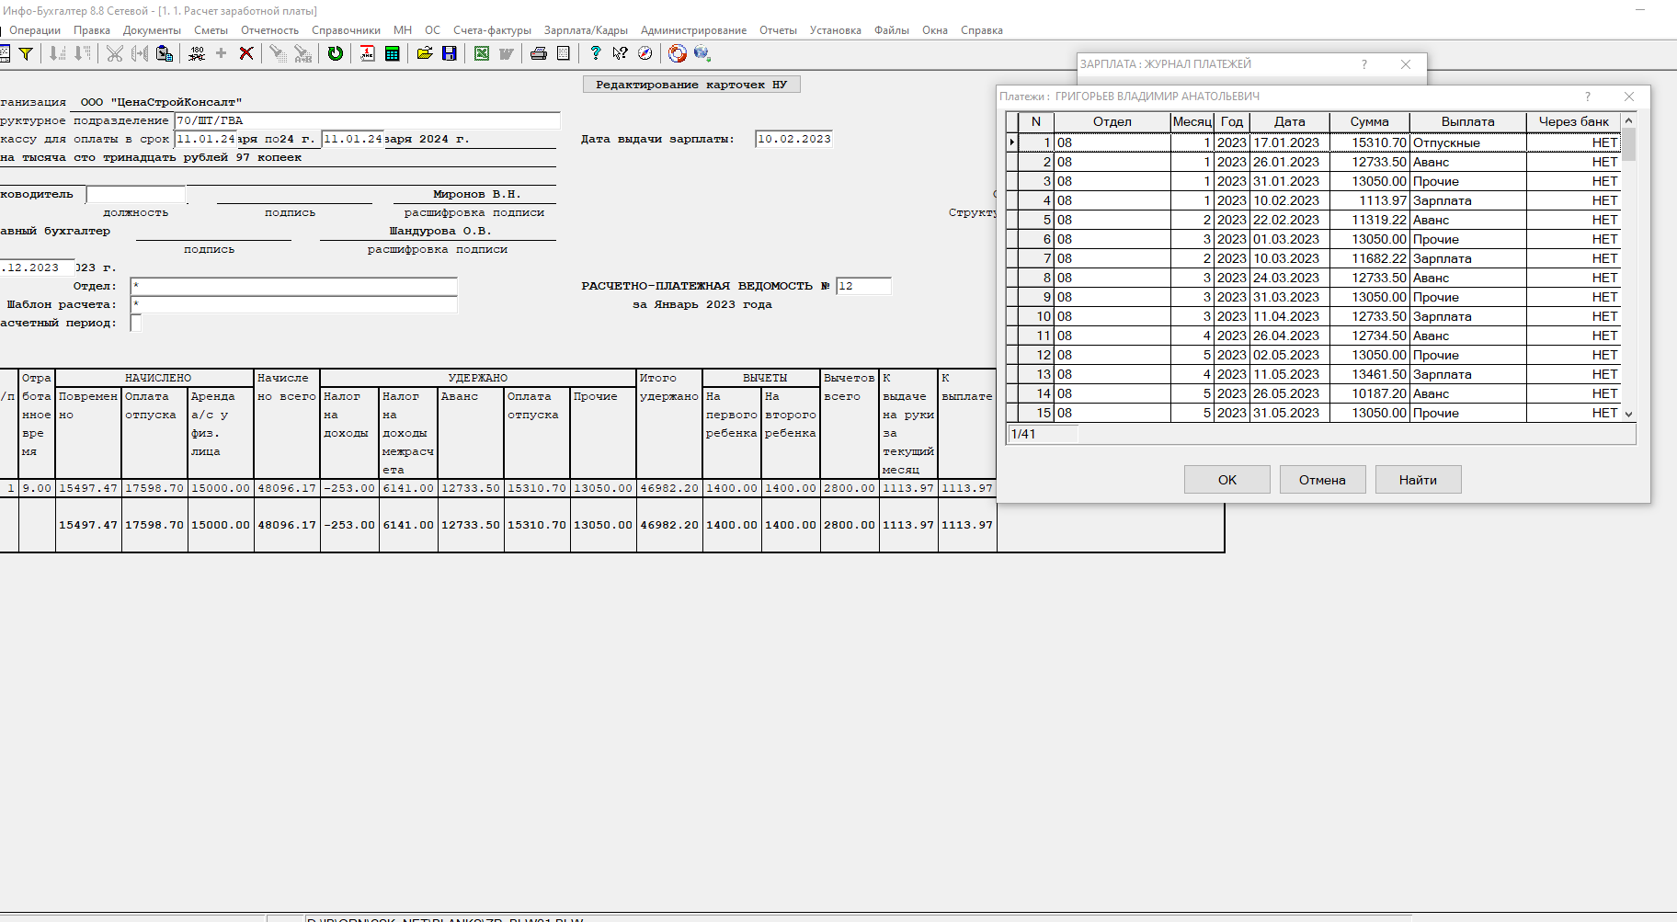The width and height of the screenshot is (1677, 922).
Task: Click the flashlight search icon
Action: click(277, 53)
